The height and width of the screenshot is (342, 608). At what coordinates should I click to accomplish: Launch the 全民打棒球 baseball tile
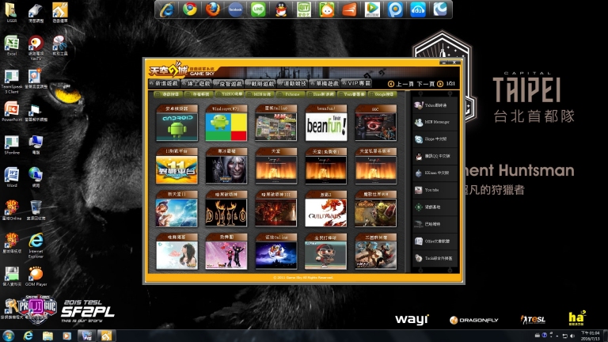point(326,252)
